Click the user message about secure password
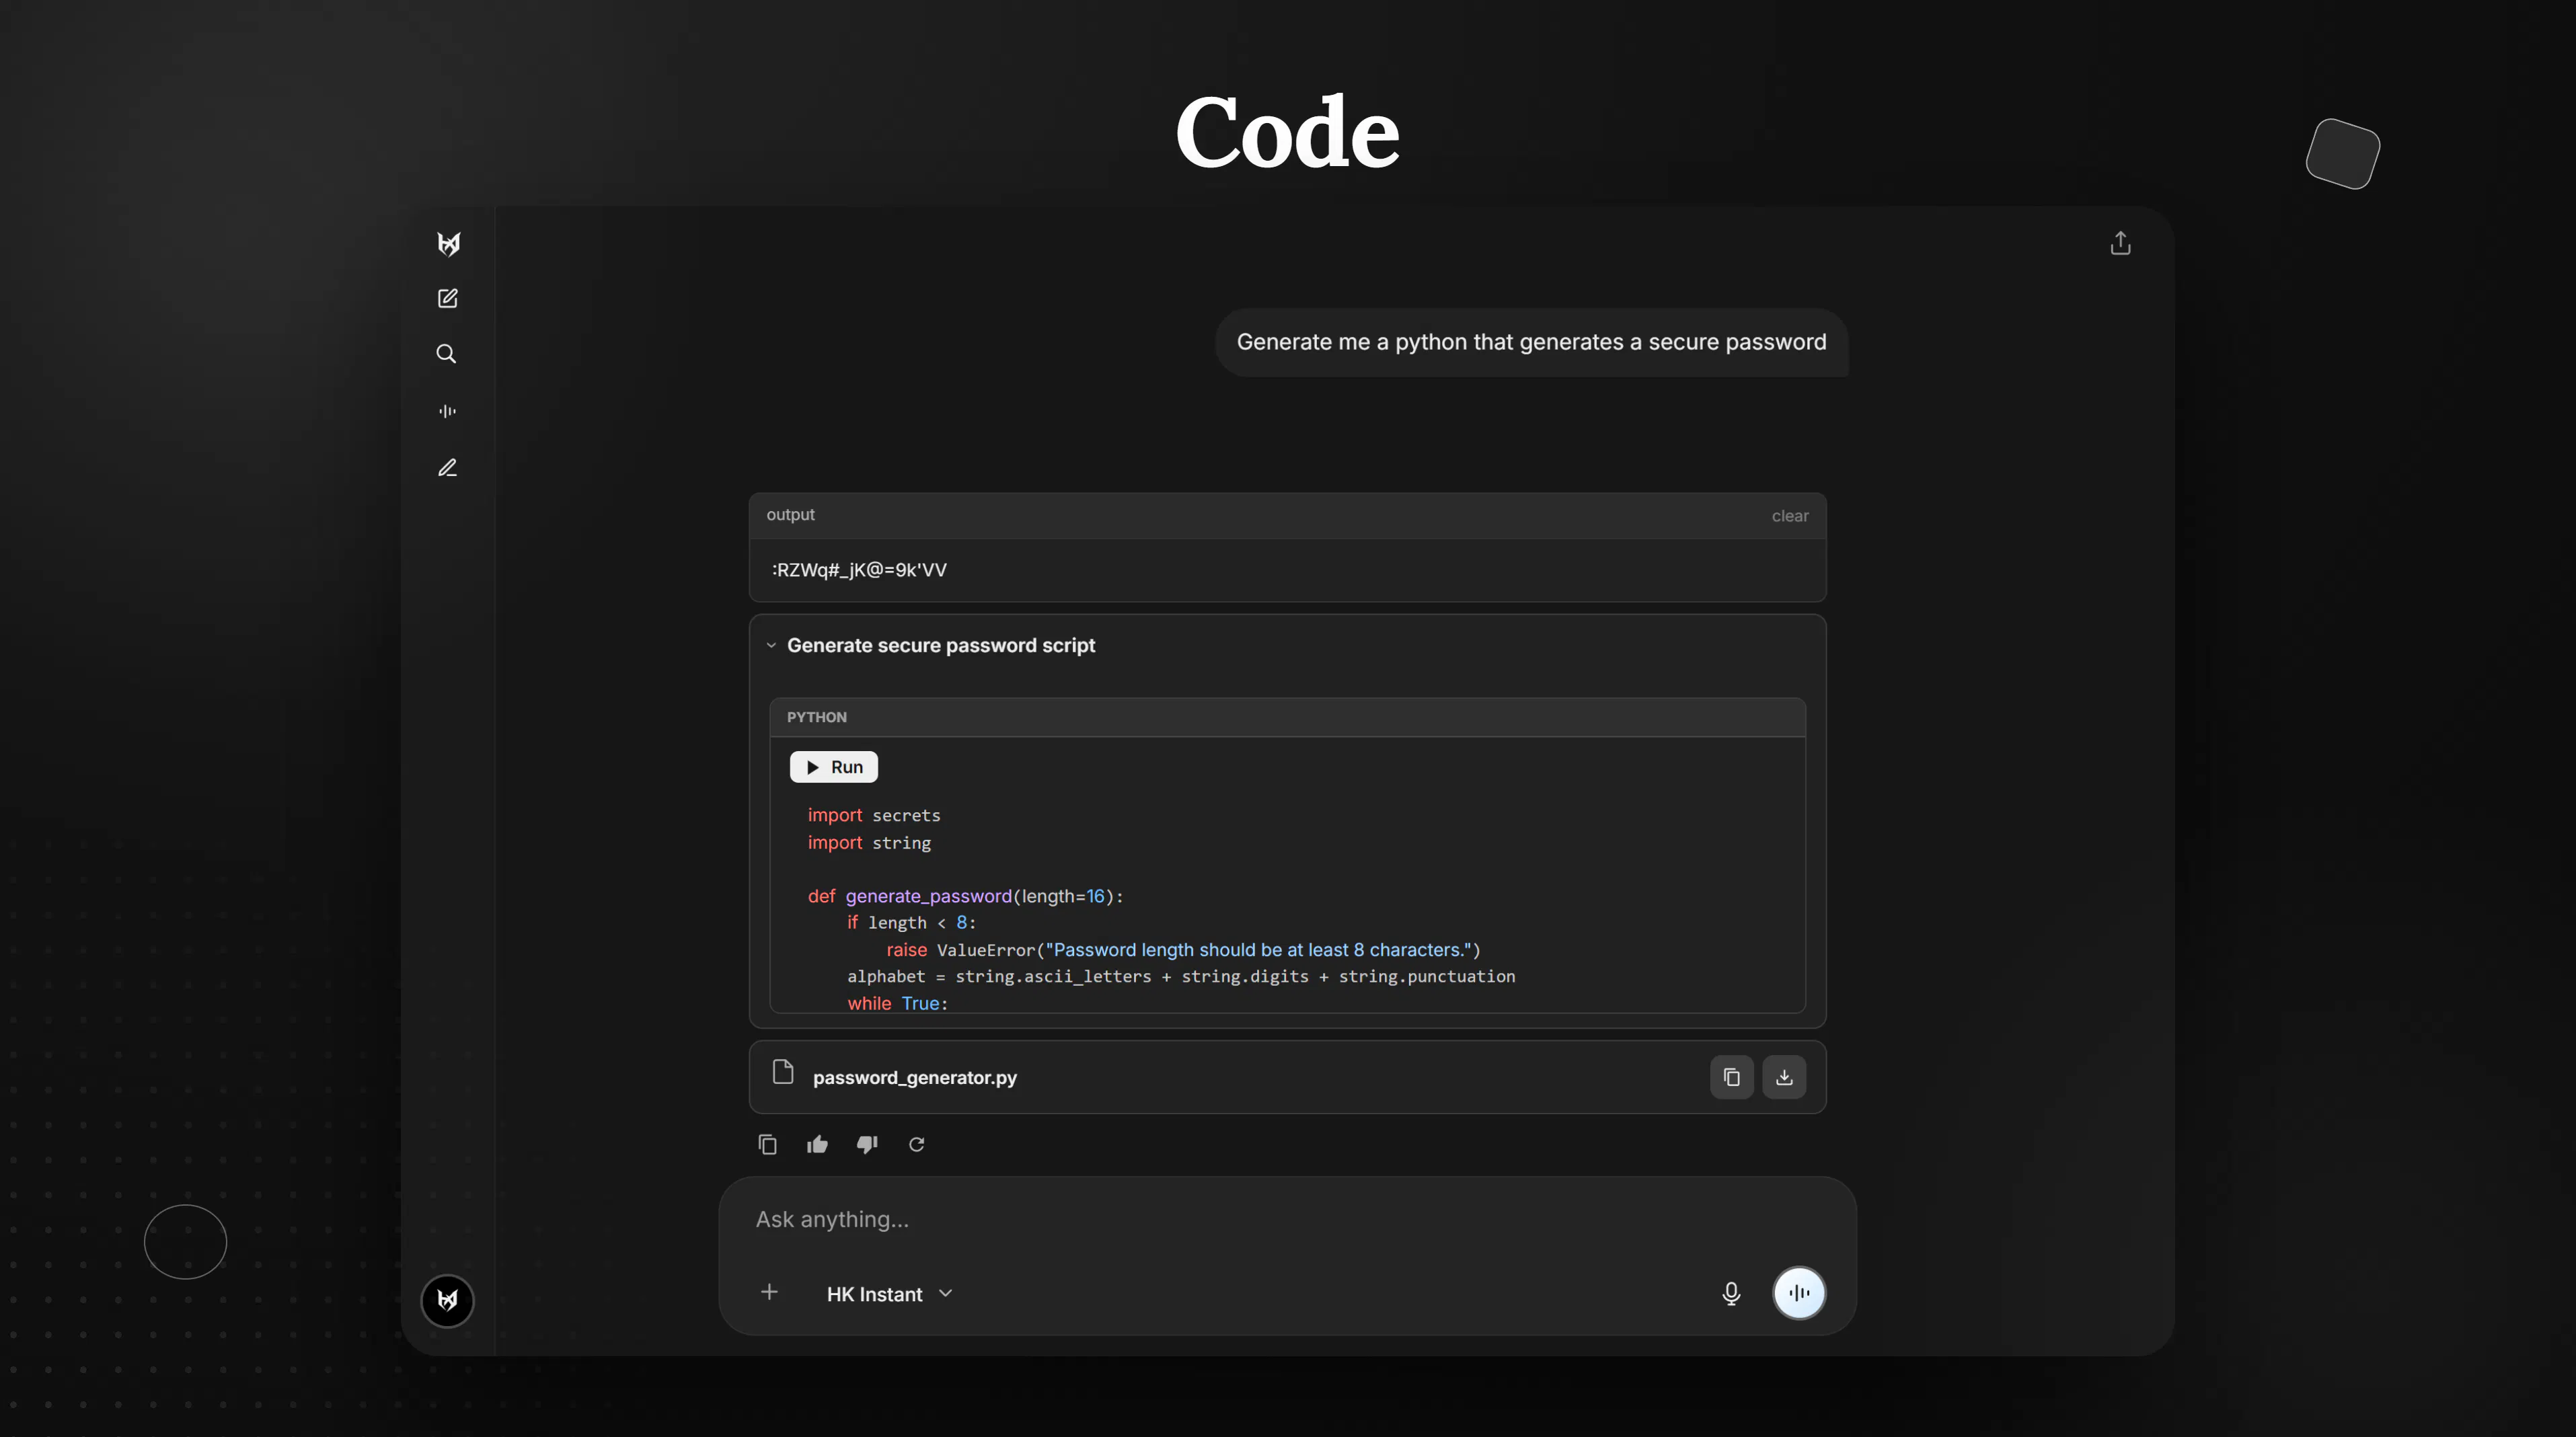The height and width of the screenshot is (1437, 2576). [x=1531, y=342]
